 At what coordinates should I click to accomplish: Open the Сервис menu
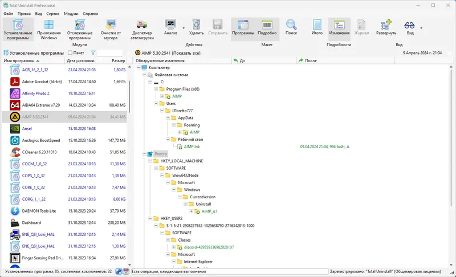(x=52, y=14)
